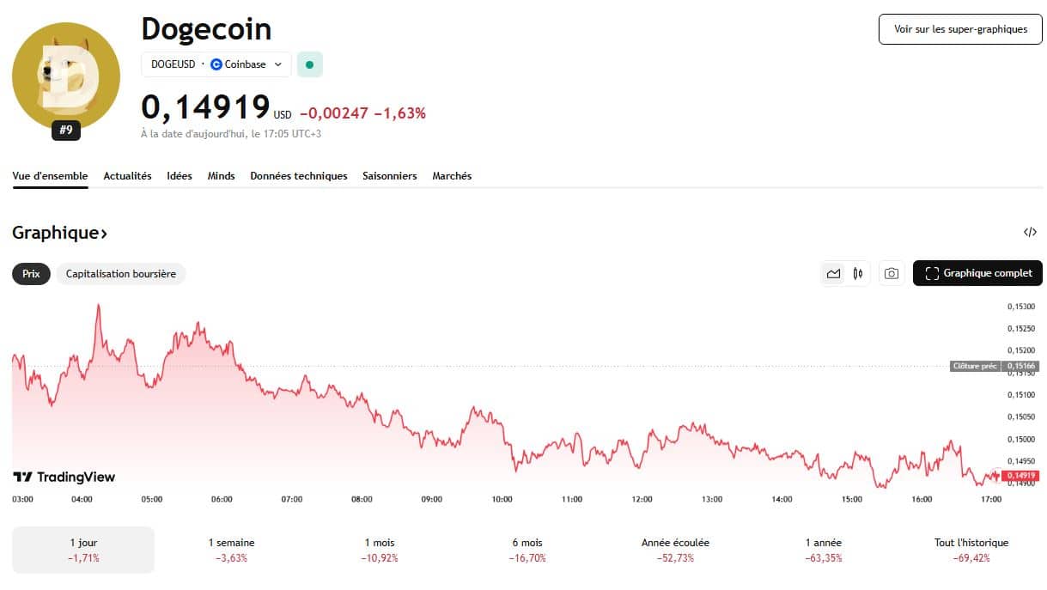Expand the Graphique section chevron
Viewport: 1047px width, 590px height.
click(103, 232)
